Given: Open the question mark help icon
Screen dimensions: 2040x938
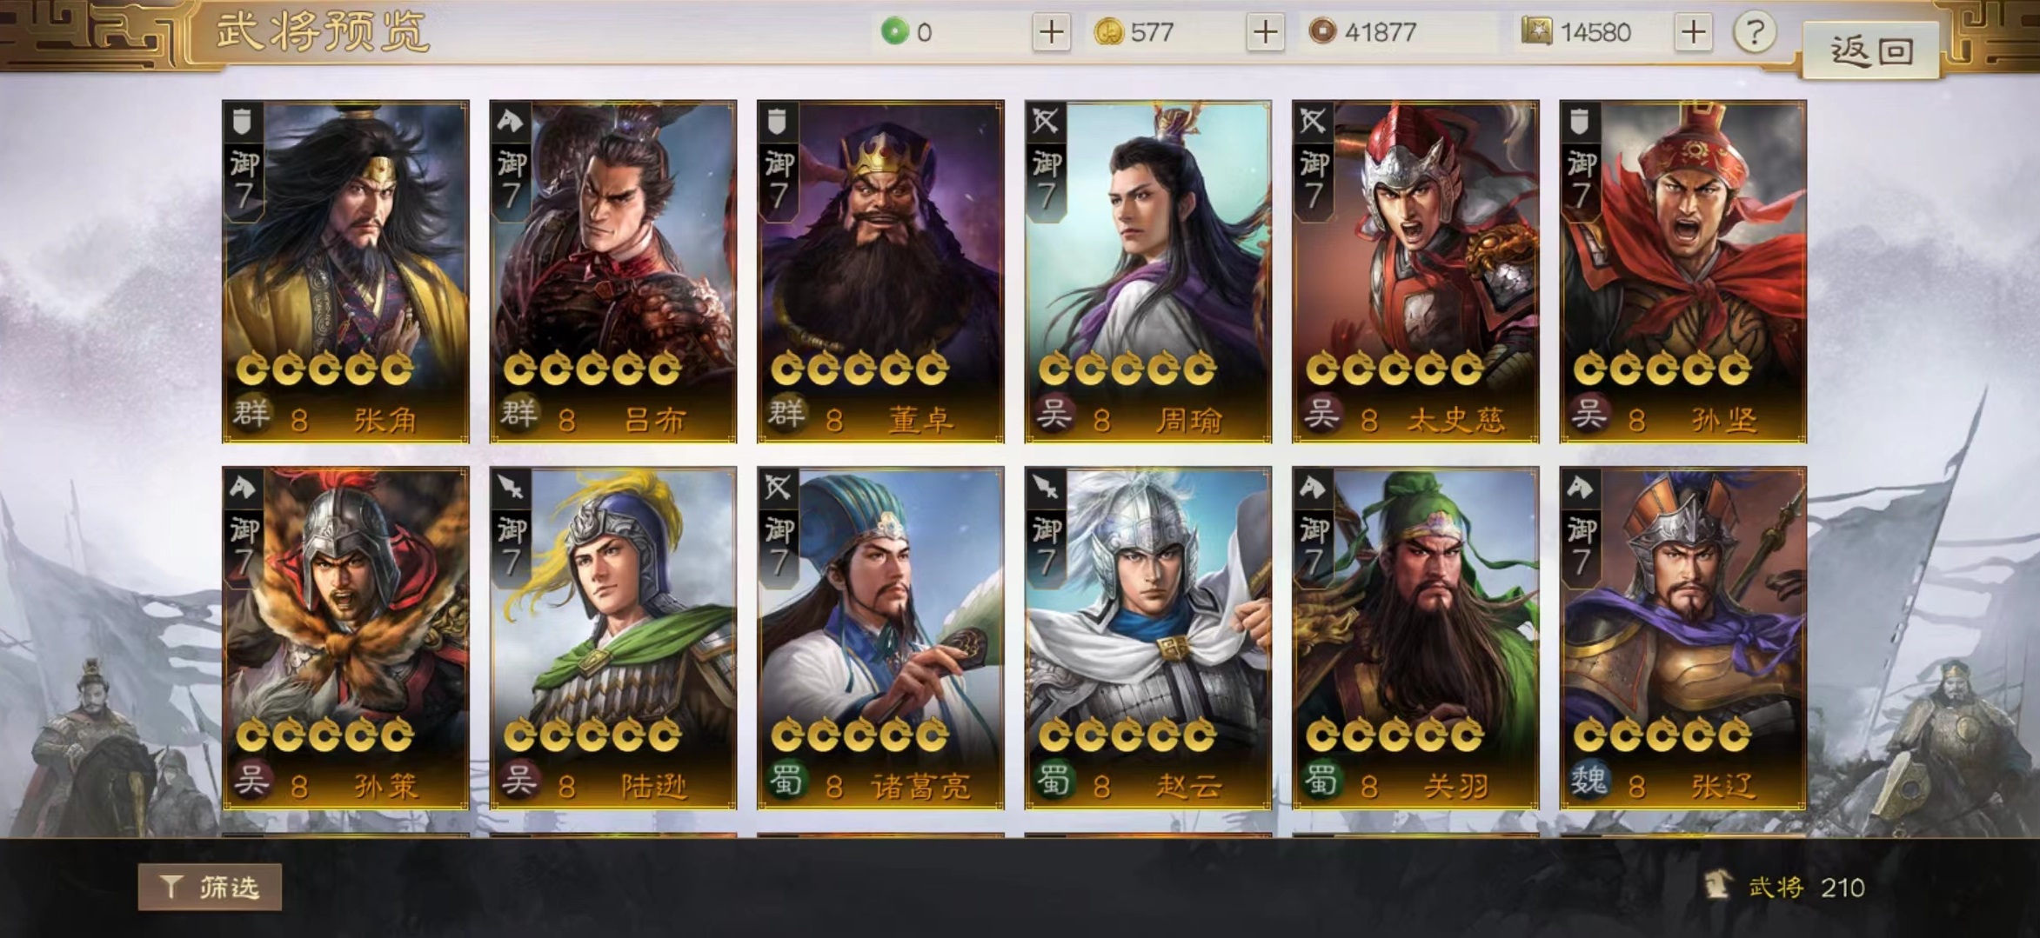Looking at the screenshot, I should [x=1754, y=33].
